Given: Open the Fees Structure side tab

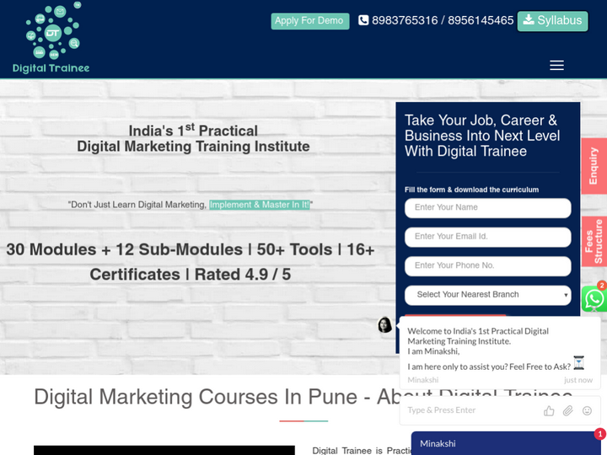Looking at the screenshot, I should (x=594, y=242).
